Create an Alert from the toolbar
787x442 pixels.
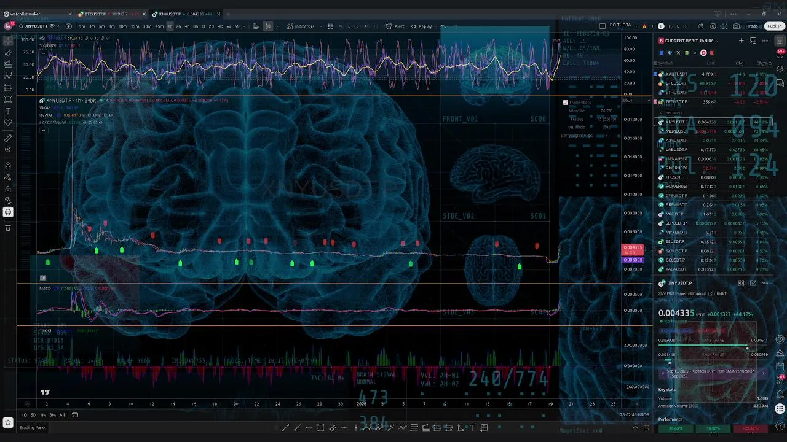pyautogui.click(x=395, y=26)
